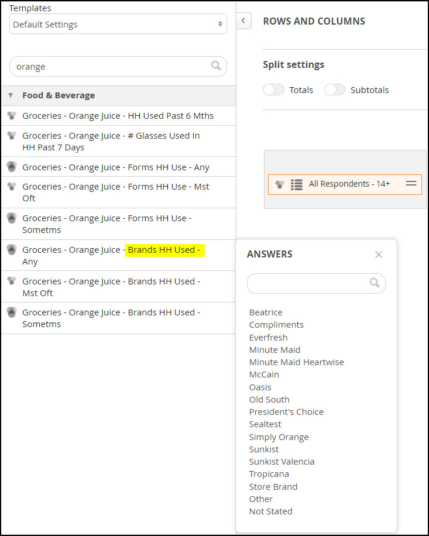Select Orange Juice - # Glasses Used In HH Past 7 Days

tap(118, 141)
